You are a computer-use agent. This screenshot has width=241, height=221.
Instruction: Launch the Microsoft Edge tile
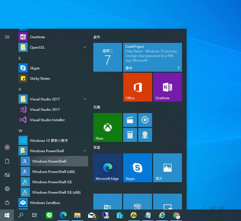pos(107,168)
